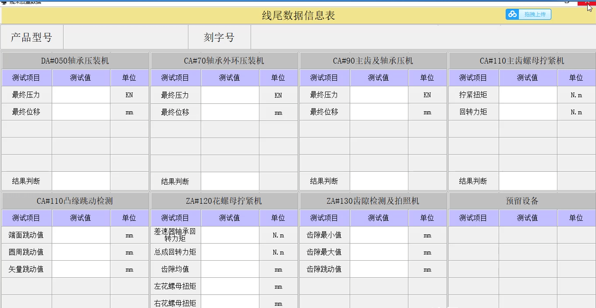Click the 拖拽上传 upload button
This screenshot has height=308, width=596.
[x=529, y=14]
